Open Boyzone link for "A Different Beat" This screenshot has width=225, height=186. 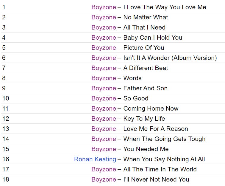[x=104, y=68]
